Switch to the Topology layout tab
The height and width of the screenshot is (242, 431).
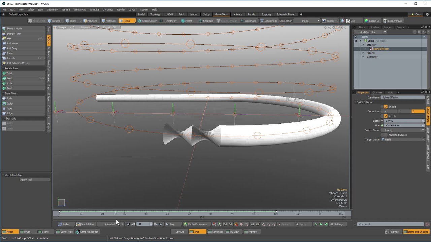[x=155, y=14]
